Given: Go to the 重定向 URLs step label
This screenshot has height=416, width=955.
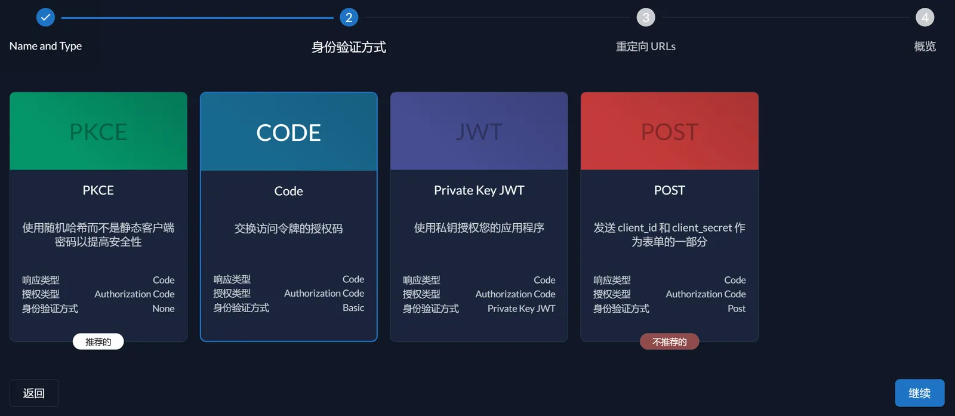Looking at the screenshot, I should point(645,47).
